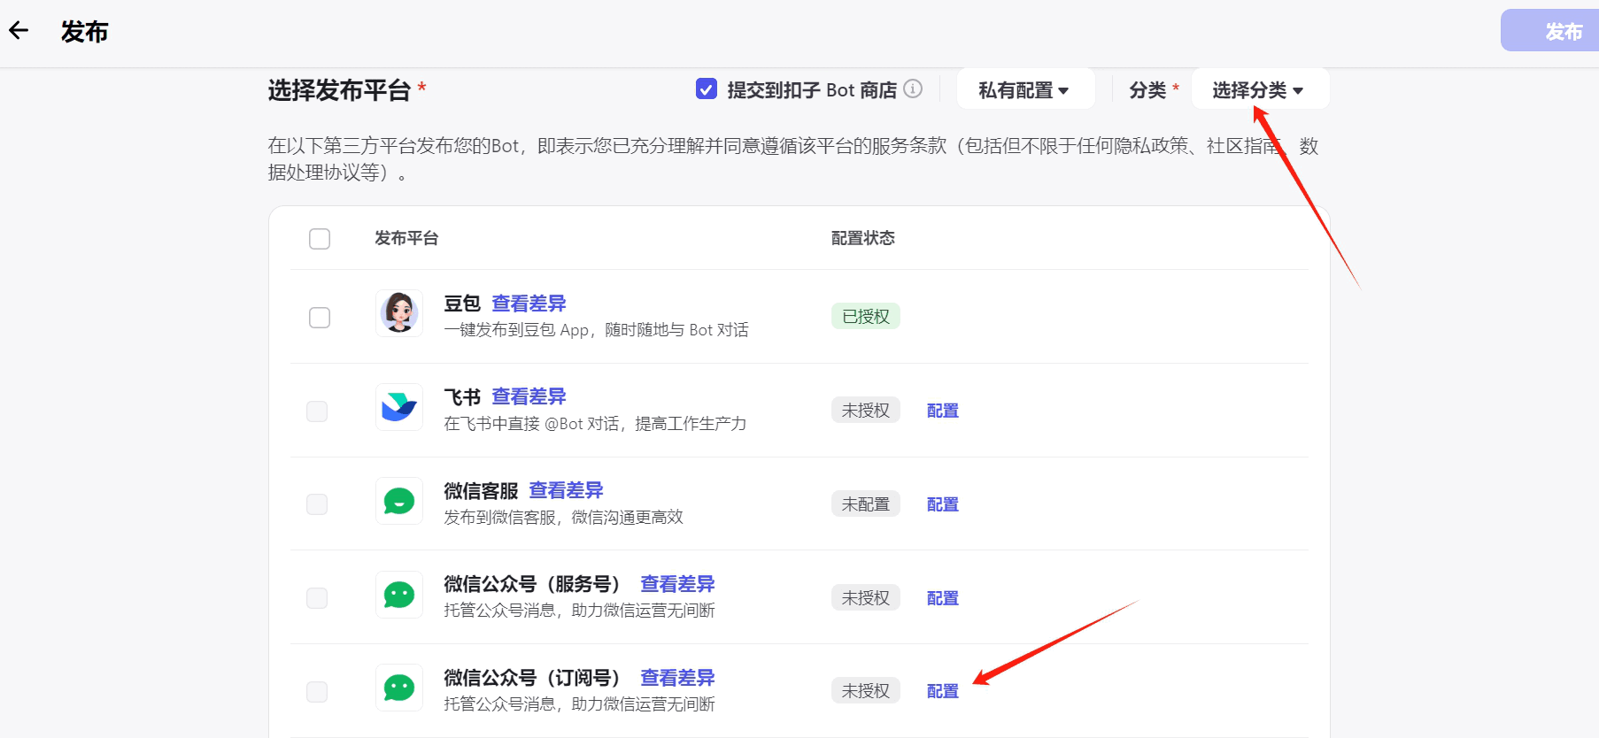Go back using the arrow icon

pyautogui.click(x=19, y=31)
